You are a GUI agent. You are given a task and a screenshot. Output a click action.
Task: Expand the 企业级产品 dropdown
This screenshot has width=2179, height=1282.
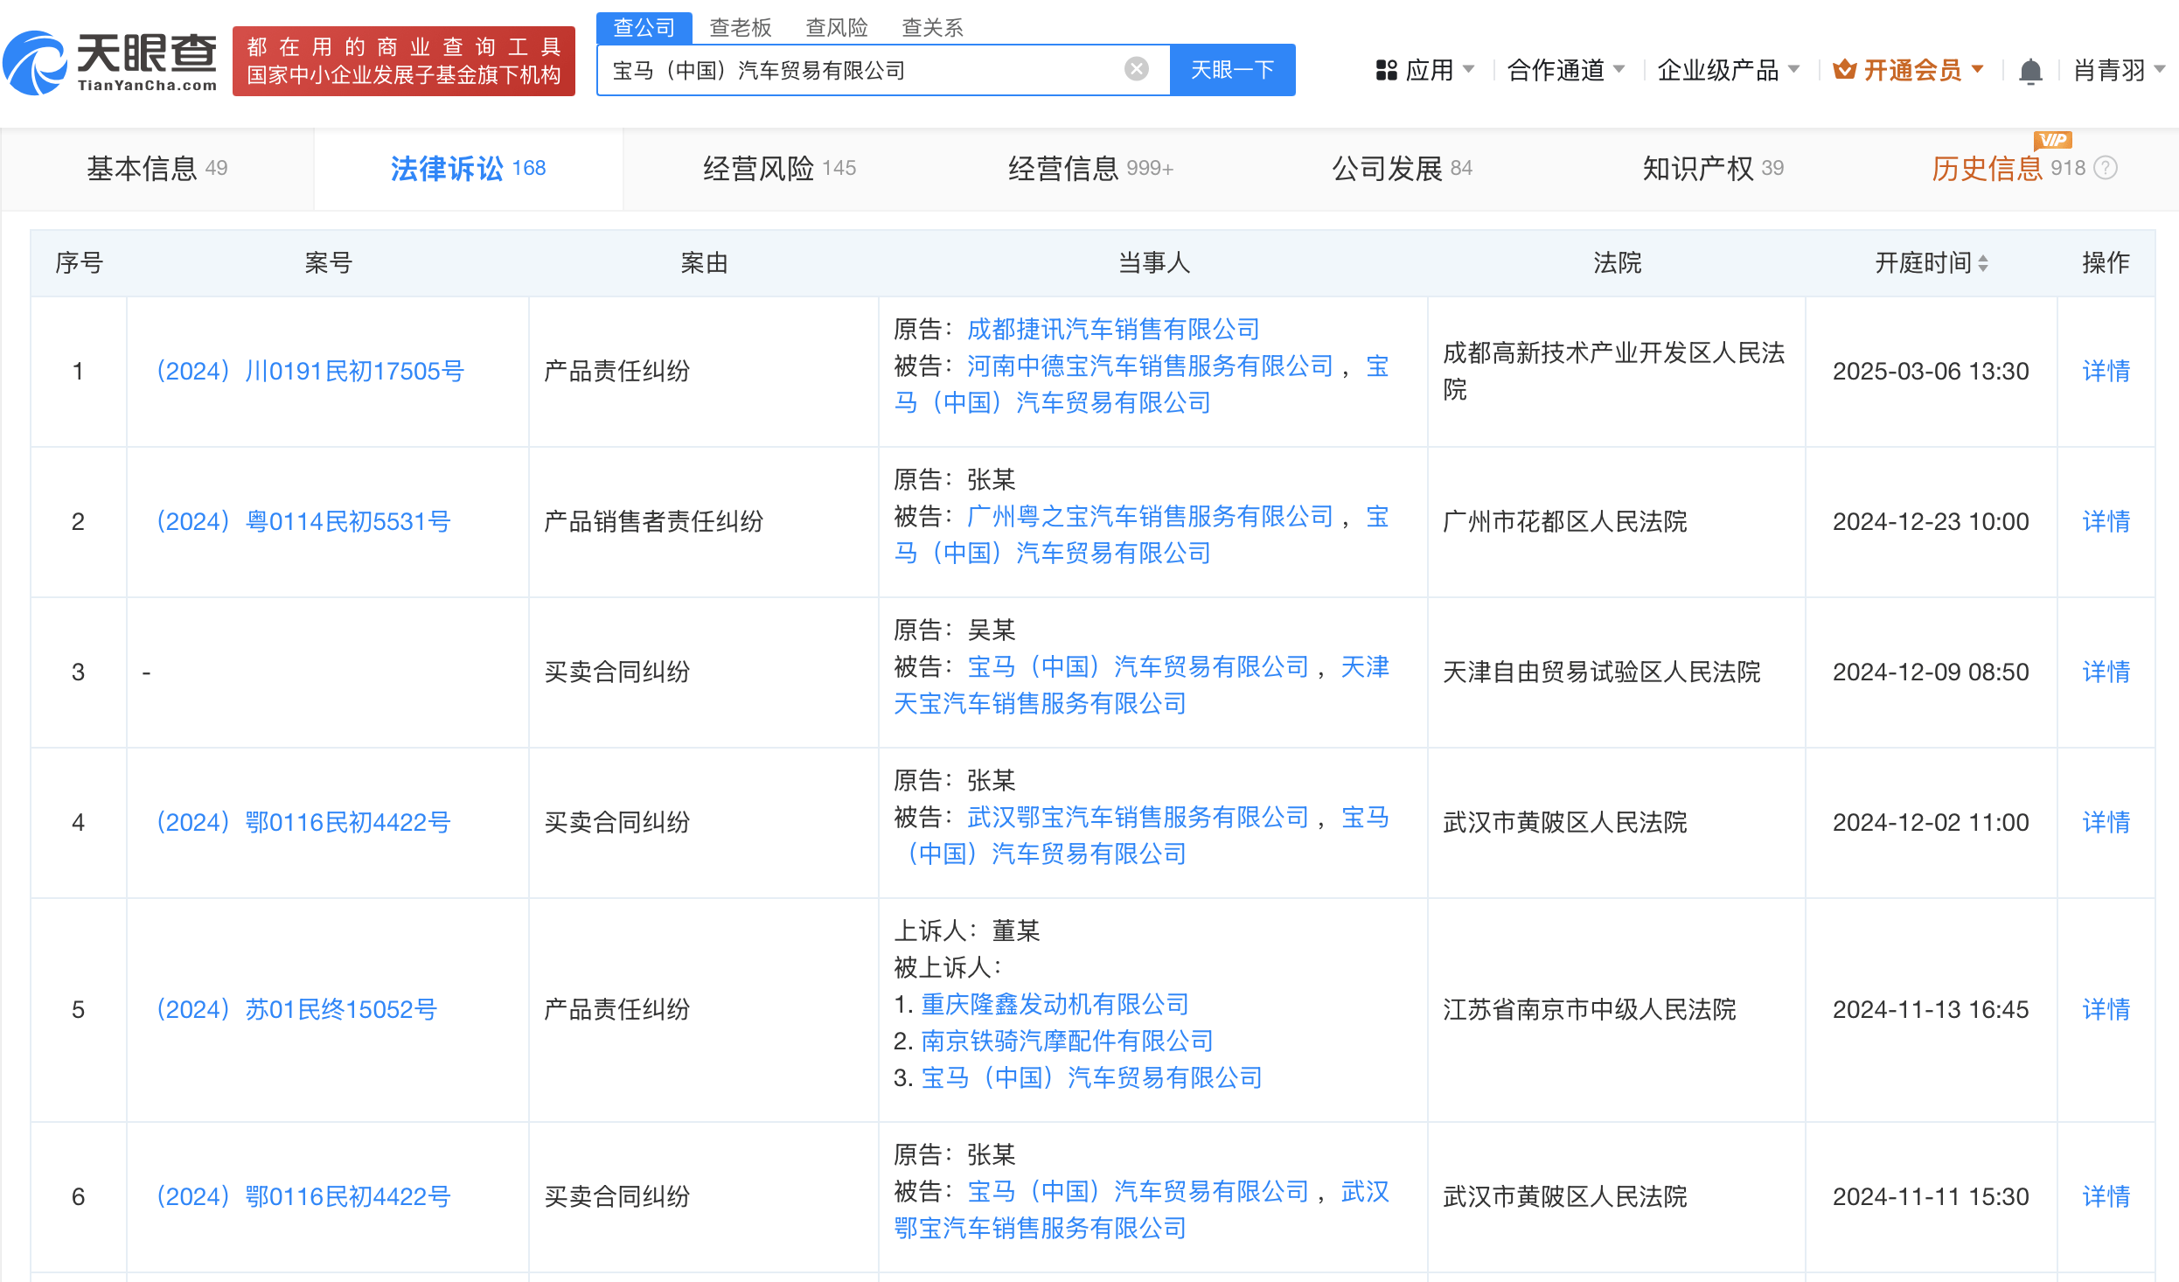pos(1728,70)
